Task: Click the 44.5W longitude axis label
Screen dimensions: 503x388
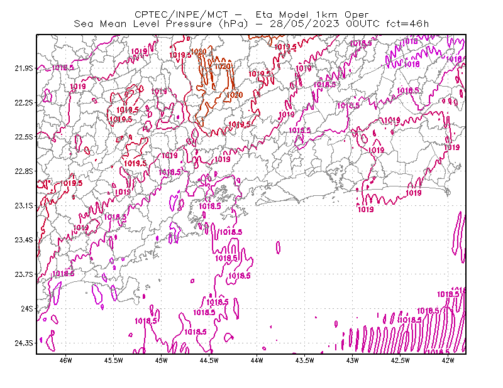Action: (209, 360)
